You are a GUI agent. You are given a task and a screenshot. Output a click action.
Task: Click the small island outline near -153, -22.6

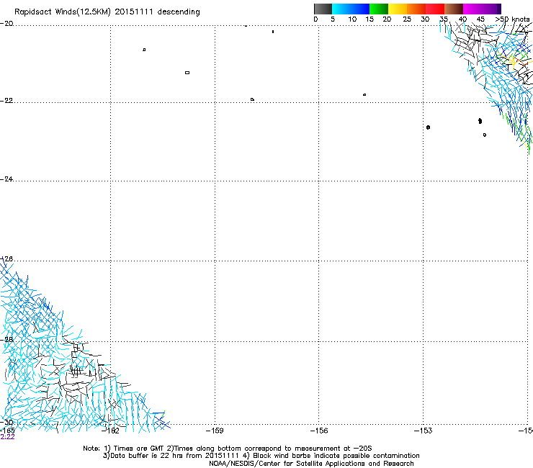click(x=428, y=127)
